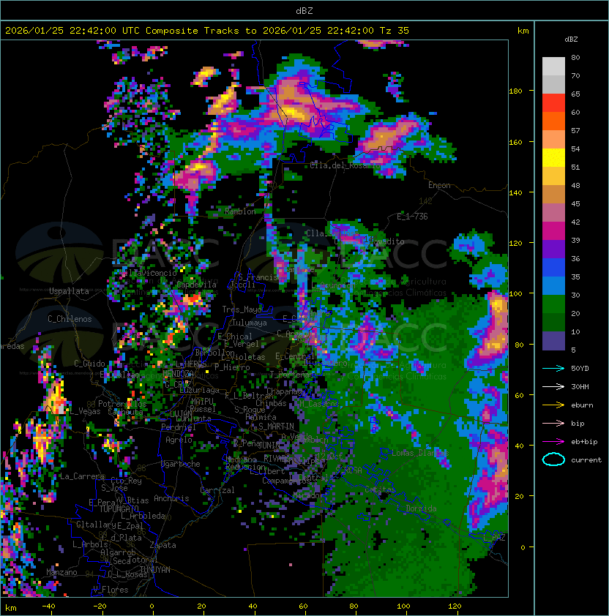
Task: Pick the light gray 80–70 dBZ swatch
Action: tap(553, 67)
